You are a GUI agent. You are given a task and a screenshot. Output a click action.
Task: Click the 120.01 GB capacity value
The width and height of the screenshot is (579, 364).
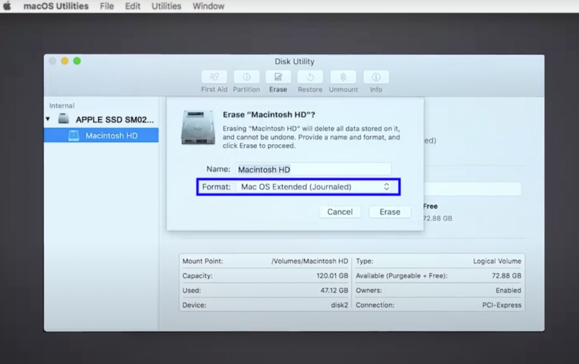point(332,276)
